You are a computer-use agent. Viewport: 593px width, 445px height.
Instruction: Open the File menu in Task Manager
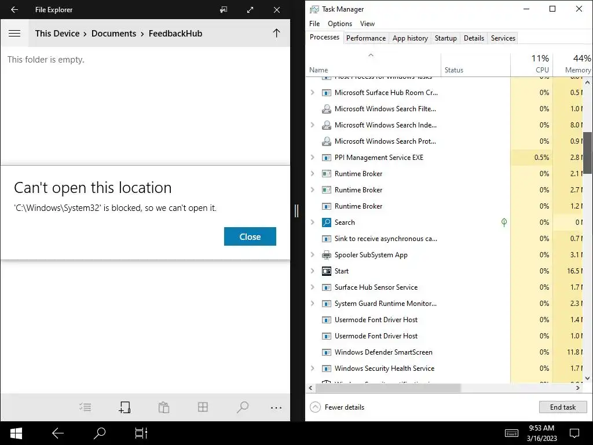click(x=314, y=23)
